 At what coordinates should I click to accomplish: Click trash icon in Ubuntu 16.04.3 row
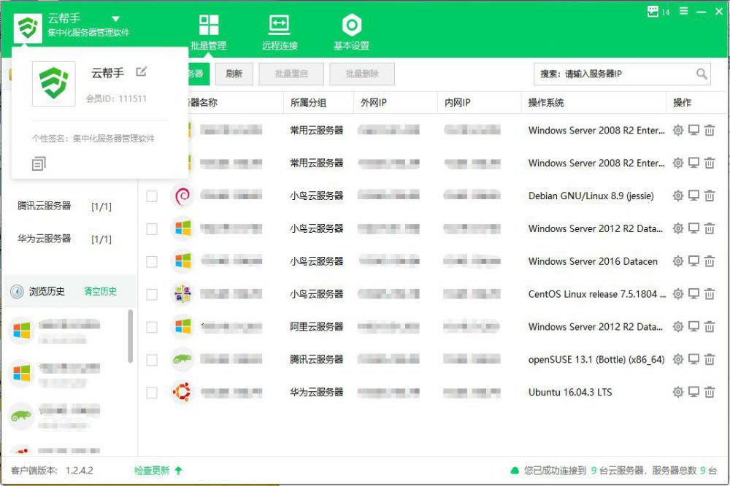(x=709, y=392)
